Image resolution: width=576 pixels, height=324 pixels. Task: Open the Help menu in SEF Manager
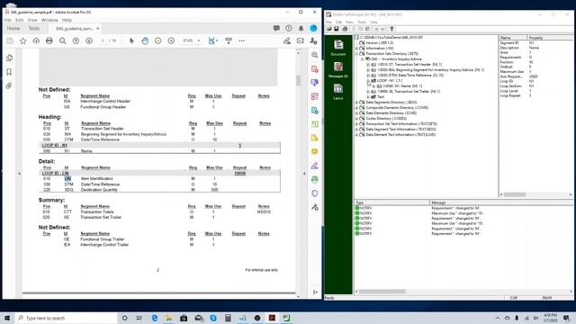(x=373, y=22)
